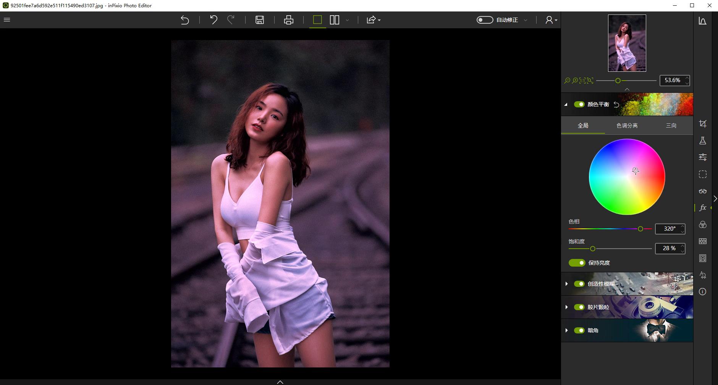Select the dashed selection area tool
The width and height of the screenshot is (718, 385).
[703, 174]
